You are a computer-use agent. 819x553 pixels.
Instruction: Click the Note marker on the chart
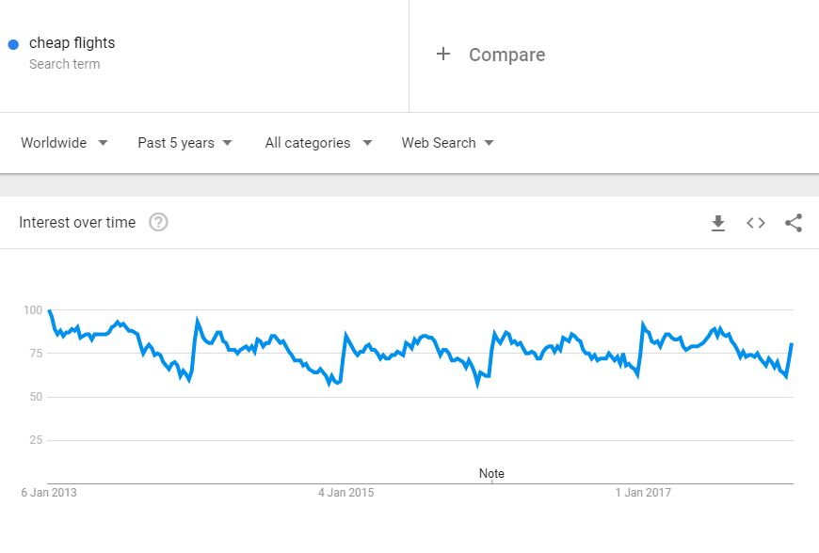(491, 474)
